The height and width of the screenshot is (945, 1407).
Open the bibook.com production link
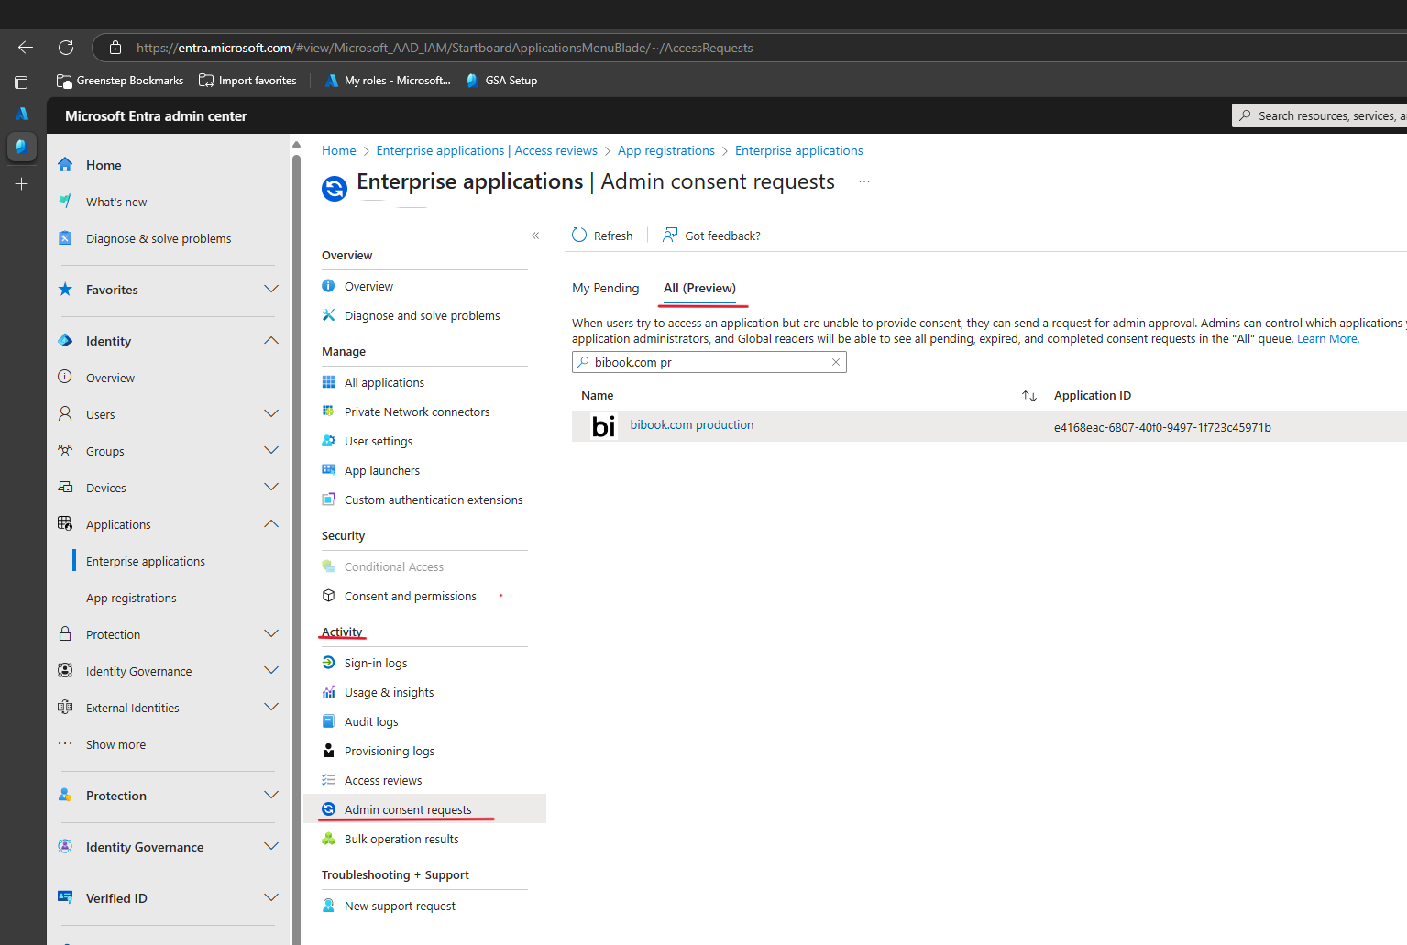pos(692,424)
